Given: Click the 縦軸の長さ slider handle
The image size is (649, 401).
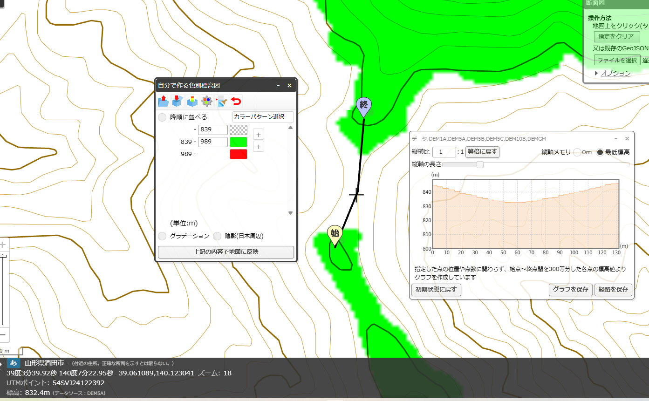Looking at the screenshot, I should coord(480,164).
